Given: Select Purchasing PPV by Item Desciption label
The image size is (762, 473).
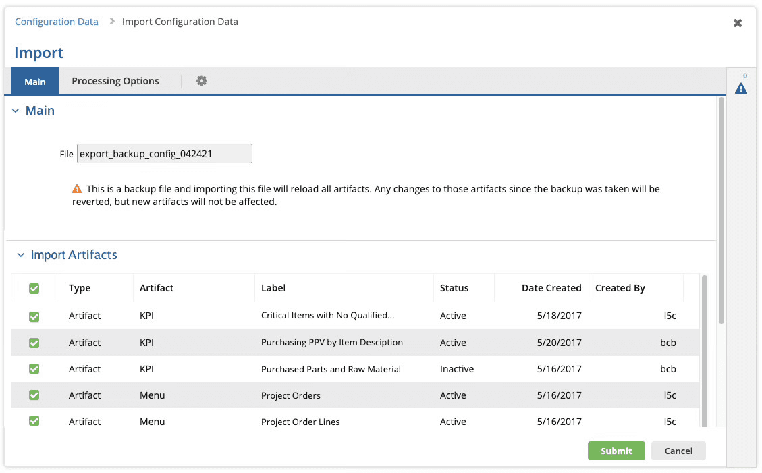Looking at the screenshot, I should 332,342.
